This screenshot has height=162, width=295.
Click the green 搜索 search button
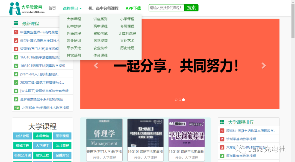coord(191,8)
